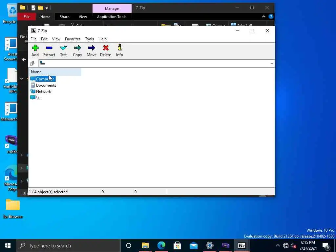Click the muted volume tray icon
The image size is (336, 252).
293,245
